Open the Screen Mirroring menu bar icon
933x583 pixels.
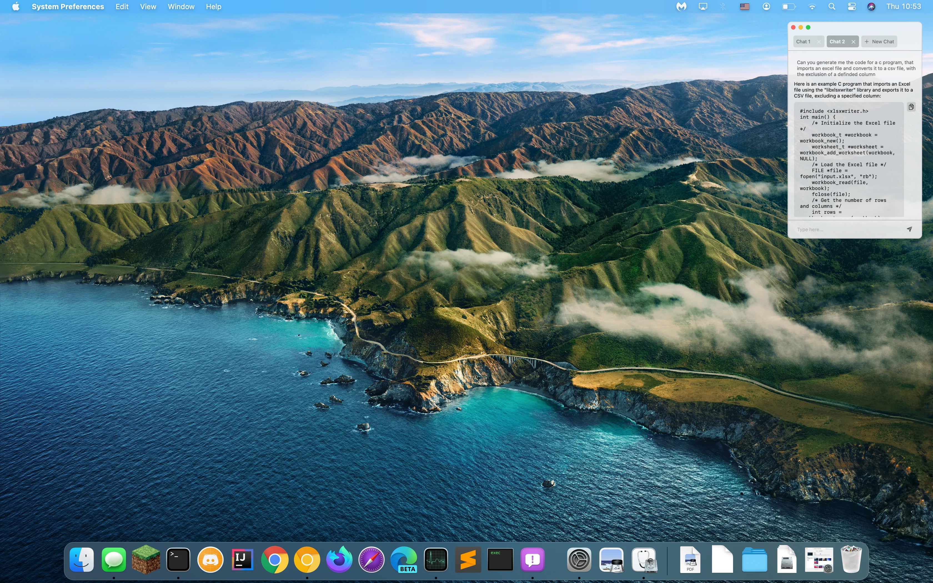tap(703, 7)
